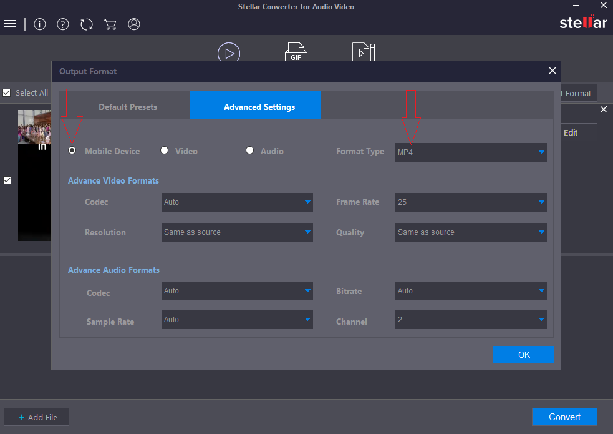Image resolution: width=613 pixels, height=434 pixels.
Task: Open the shopping cart buy icon
Action: pyautogui.click(x=110, y=24)
